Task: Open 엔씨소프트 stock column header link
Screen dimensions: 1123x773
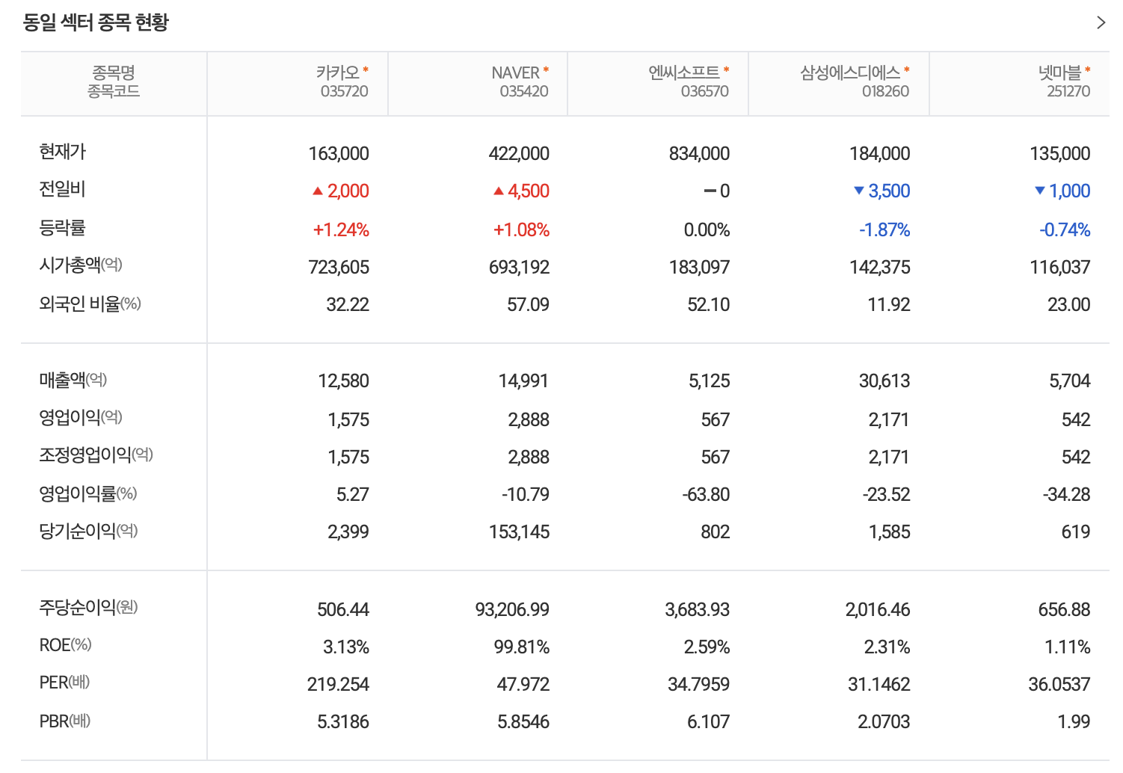Action: click(x=683, y=73)
